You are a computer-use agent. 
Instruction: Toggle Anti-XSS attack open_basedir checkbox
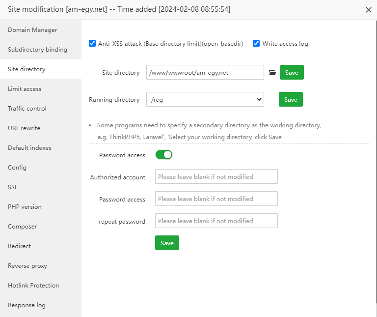(x=92, y=43)
